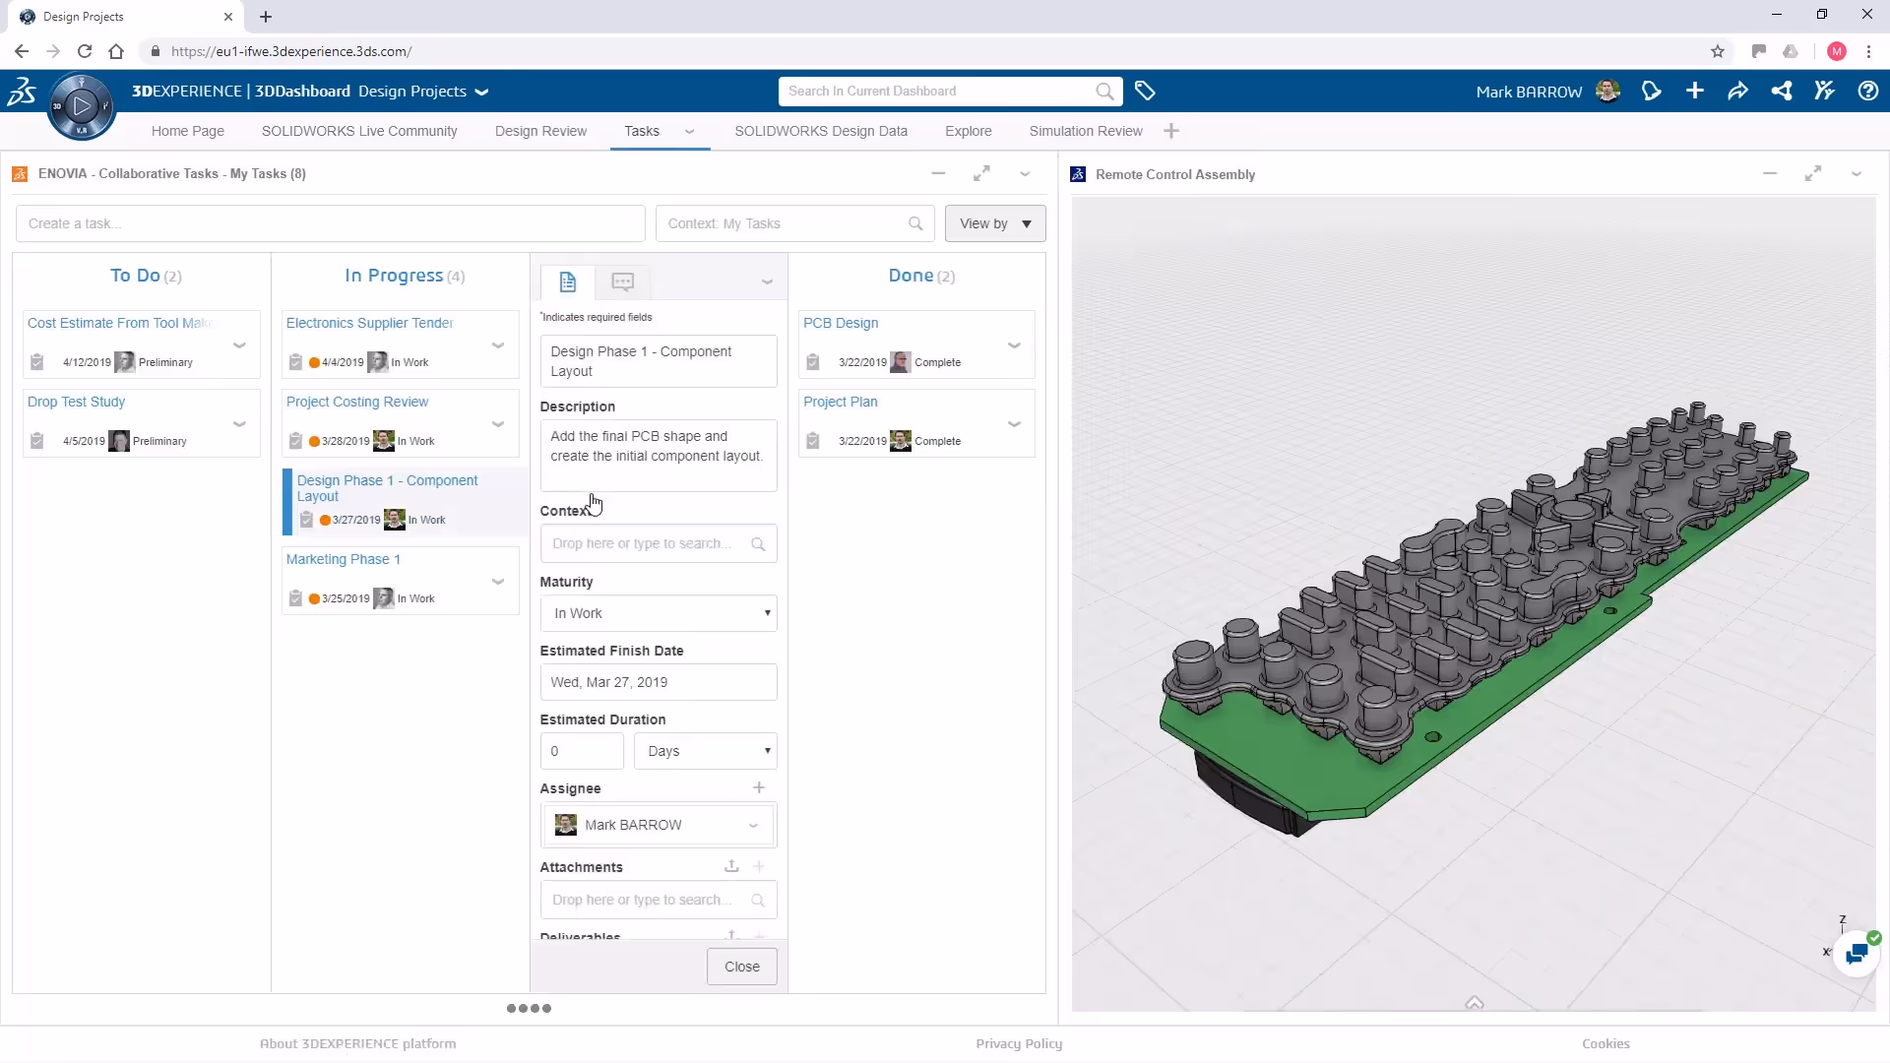Click the Privacy Policy link
The image size is (1890, 1063).
pyautogui.click(x=1019, y=1043)
